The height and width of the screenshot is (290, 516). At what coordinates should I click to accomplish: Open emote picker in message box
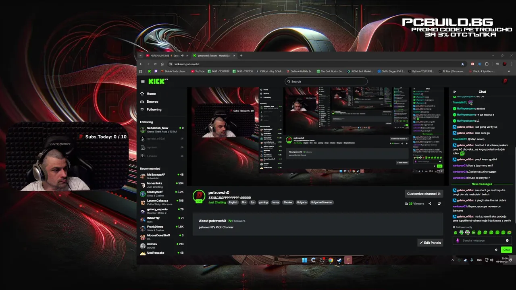point(507,240)
